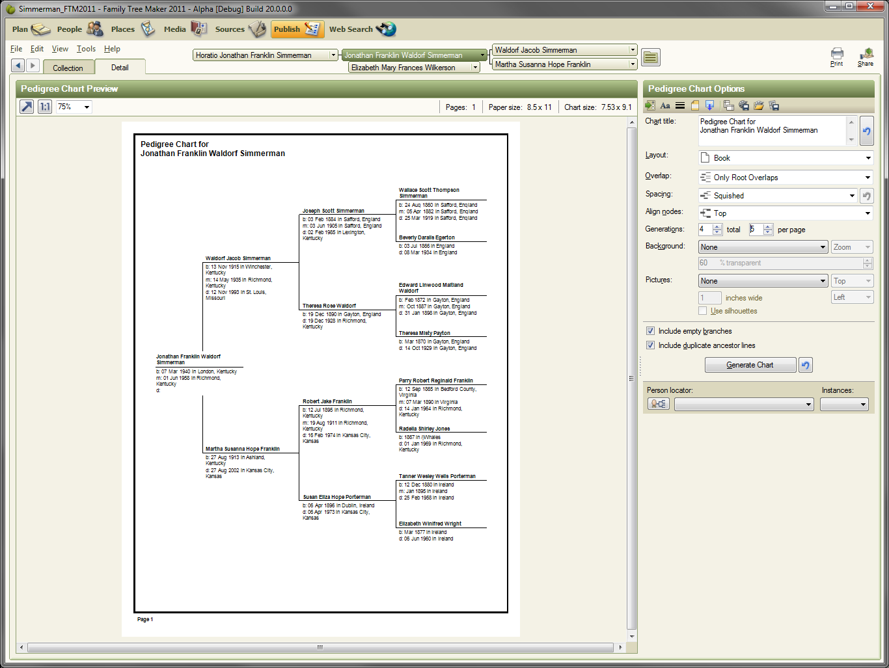
Task: Open the Publish workspace
Action: point(297,29)
